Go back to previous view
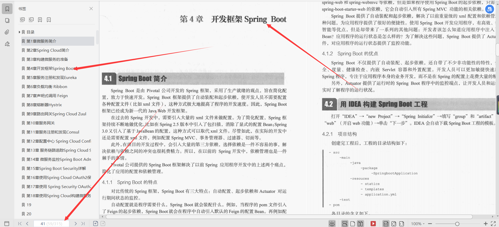 96,224
